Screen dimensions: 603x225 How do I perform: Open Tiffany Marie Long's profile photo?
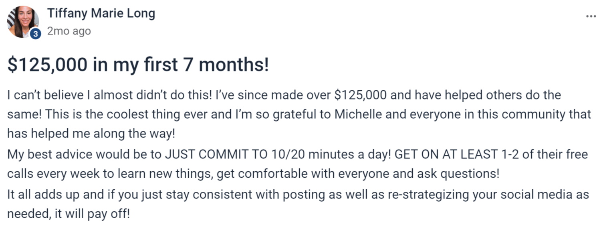(x=23, y=22)
